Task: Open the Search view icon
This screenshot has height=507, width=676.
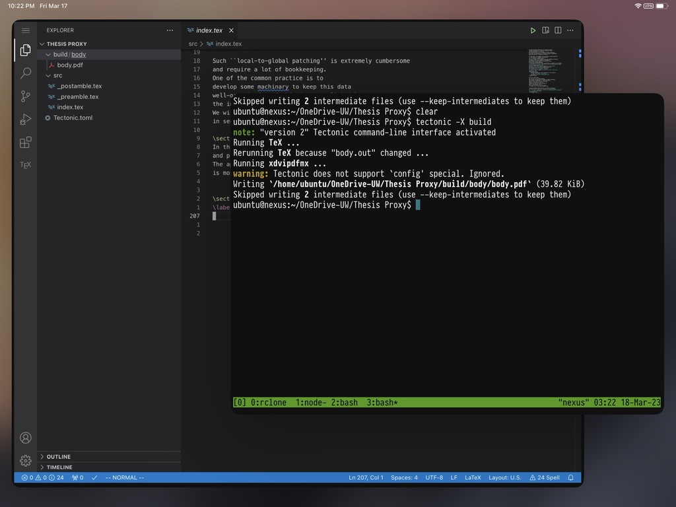Action: tap(26, 73)
